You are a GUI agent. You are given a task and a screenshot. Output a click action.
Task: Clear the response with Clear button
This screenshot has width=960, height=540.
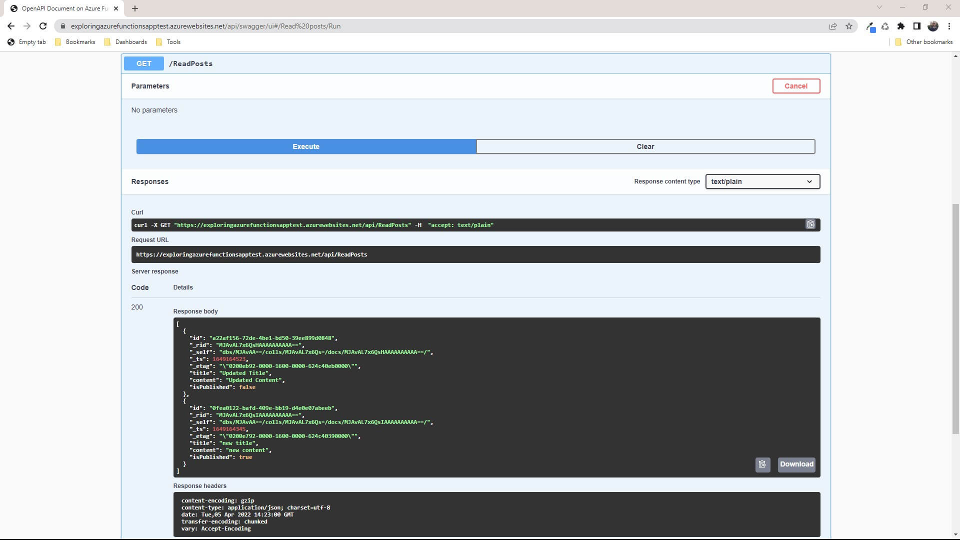tap(645, 146)
